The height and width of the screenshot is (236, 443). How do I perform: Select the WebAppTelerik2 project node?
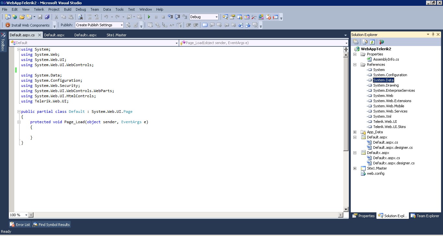(x=376, y=49)
